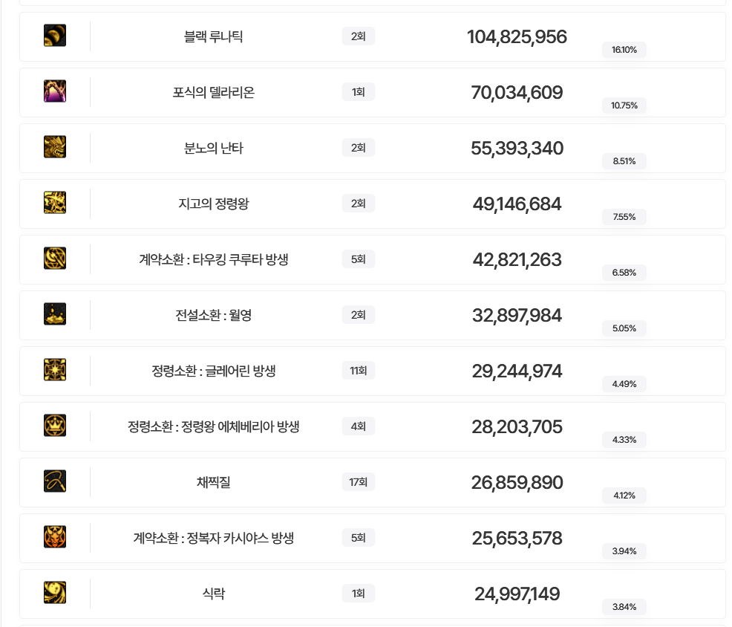The image size is (732, 627).
Task: Open the 타우킹 쿠루타 방생 skill icon
Action: (x=55, y=259)
